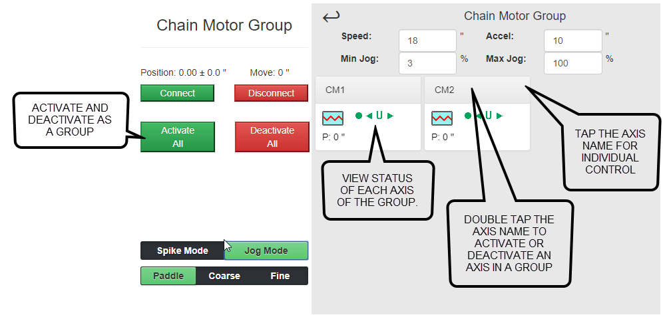Click the Speed input field

427,41
